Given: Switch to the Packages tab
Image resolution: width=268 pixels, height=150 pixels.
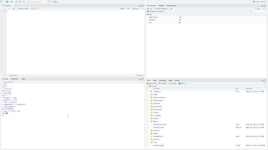Looking at the screenshot, I should (162, 80).
